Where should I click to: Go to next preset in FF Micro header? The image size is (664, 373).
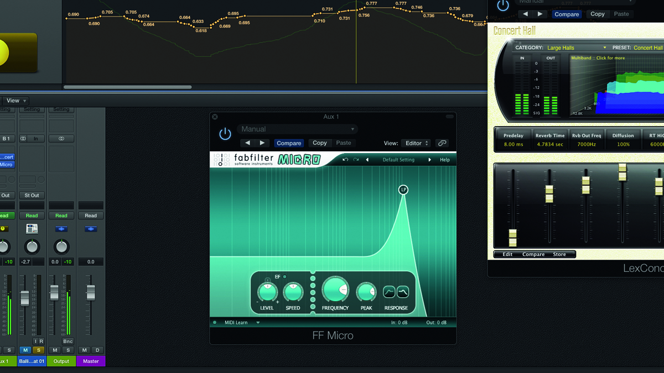[262, 143]
